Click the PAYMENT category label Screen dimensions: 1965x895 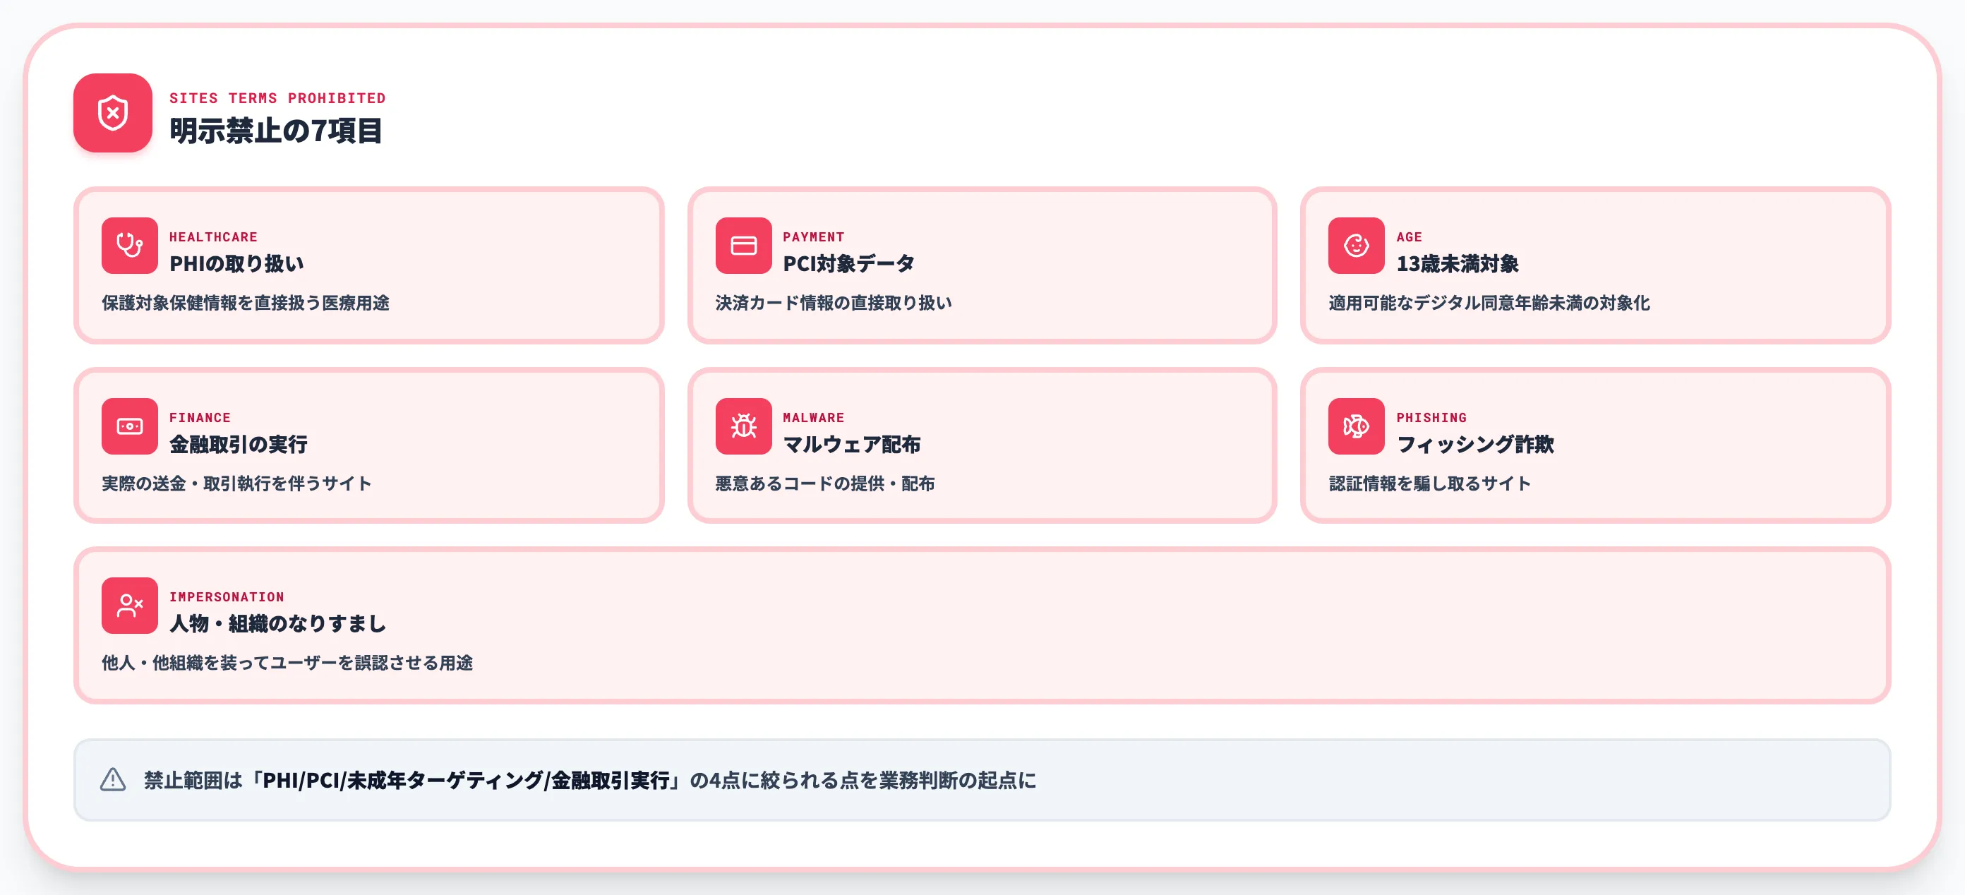813,237
